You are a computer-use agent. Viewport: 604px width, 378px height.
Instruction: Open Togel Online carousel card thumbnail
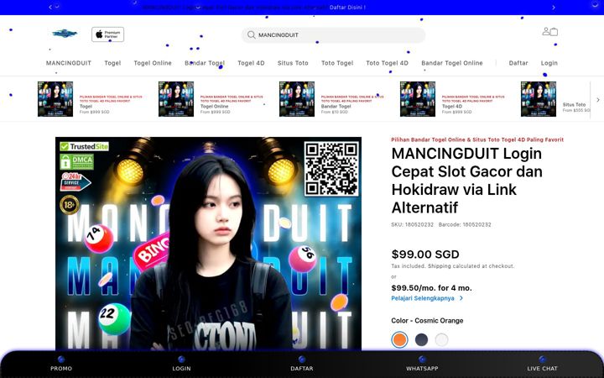[x=176, y=99]
